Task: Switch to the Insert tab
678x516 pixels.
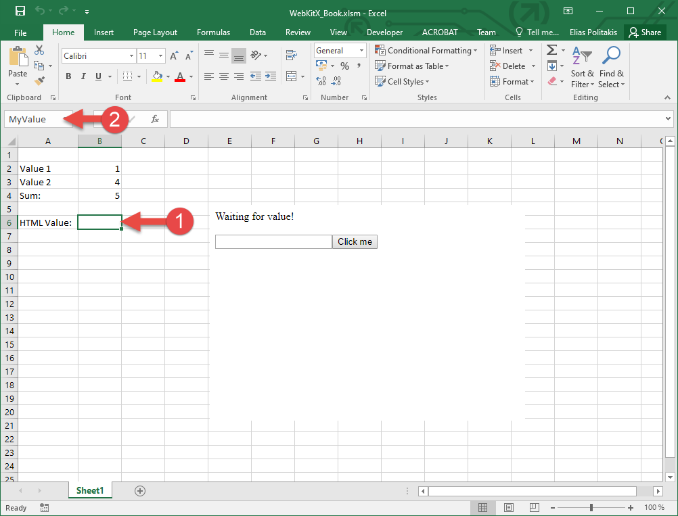Action: point(104,32)
